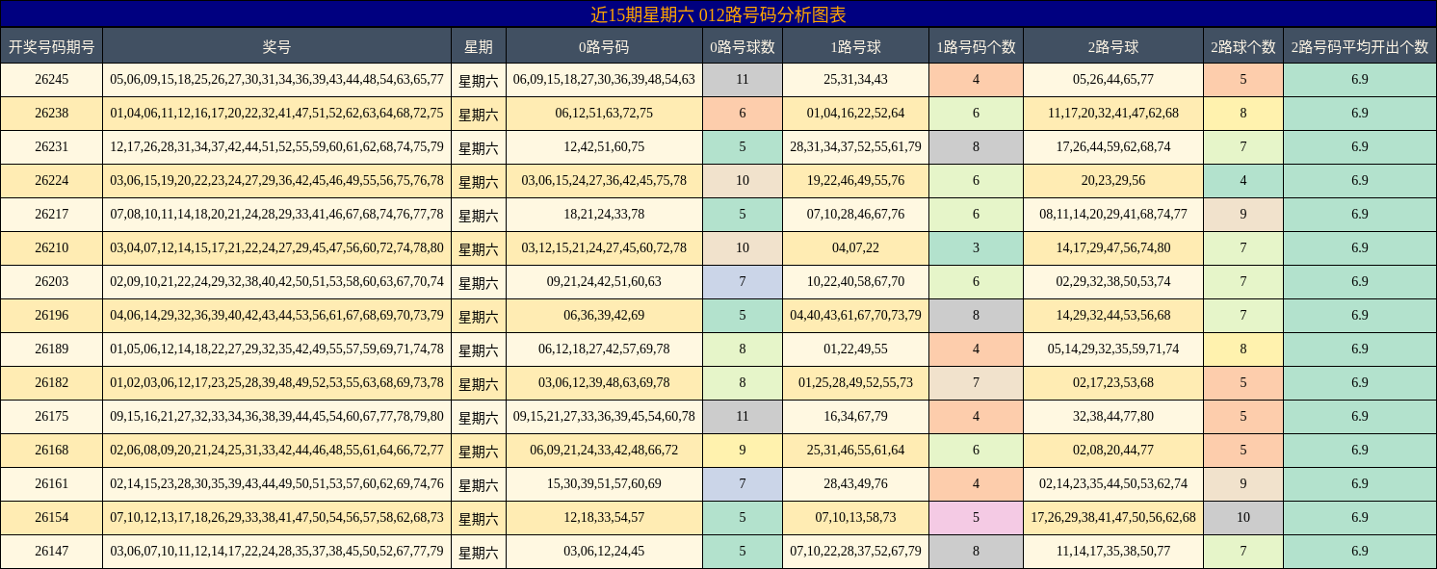Viewport: 1437px width, 569px height.
Task: Click 0路号球数 value 11 in row 26245
Action: coord(743,80)
